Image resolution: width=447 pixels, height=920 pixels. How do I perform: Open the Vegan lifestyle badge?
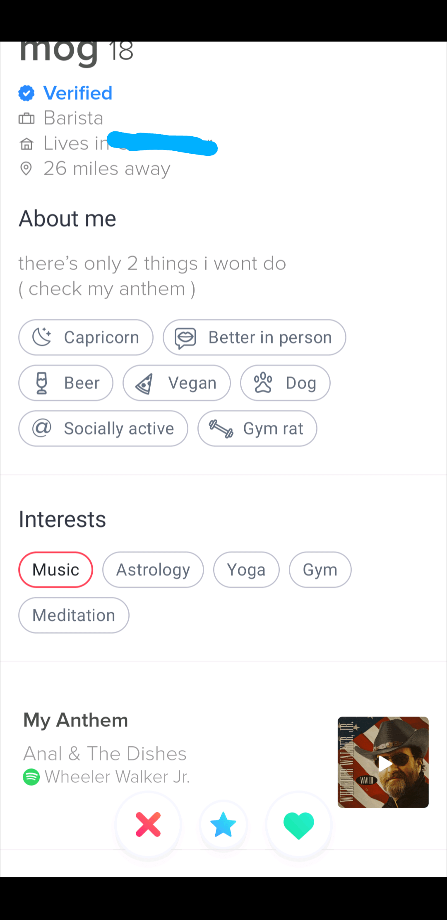[176, 383]
